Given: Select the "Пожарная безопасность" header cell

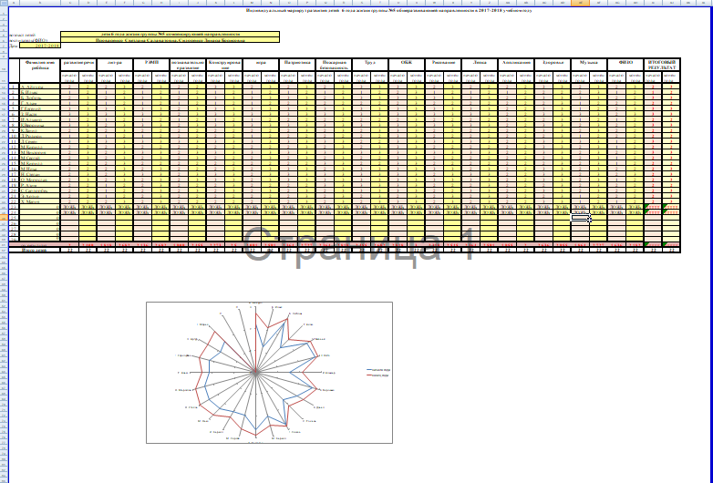Looking at the screenshot, I should (333, 66).
